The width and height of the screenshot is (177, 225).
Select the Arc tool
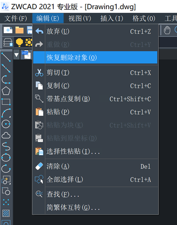[x=6, y=113]
